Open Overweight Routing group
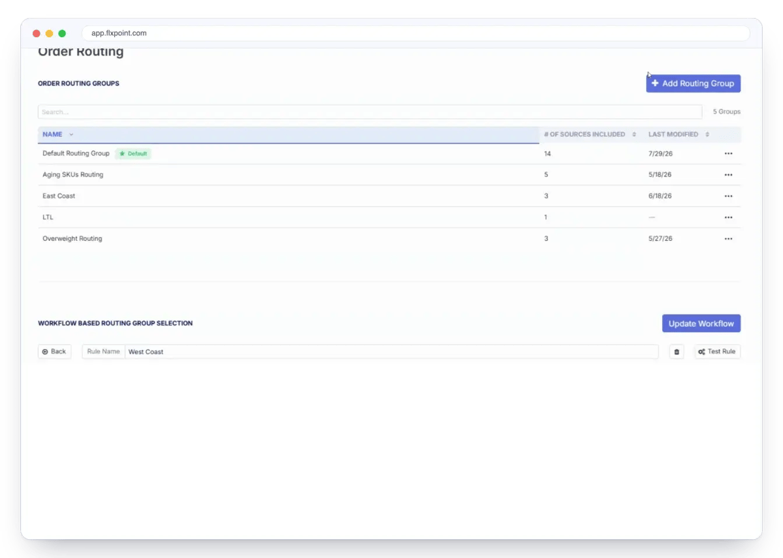This screenshot has width=783, height=558. click(x=72, y=239)
